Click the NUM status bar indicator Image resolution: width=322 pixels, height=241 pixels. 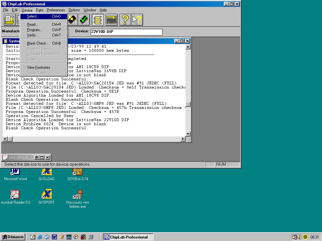click(221, 164)
